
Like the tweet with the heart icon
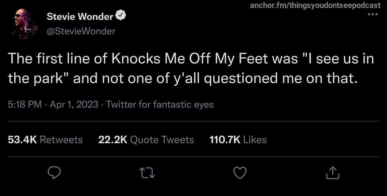click(x=240, y=173)
